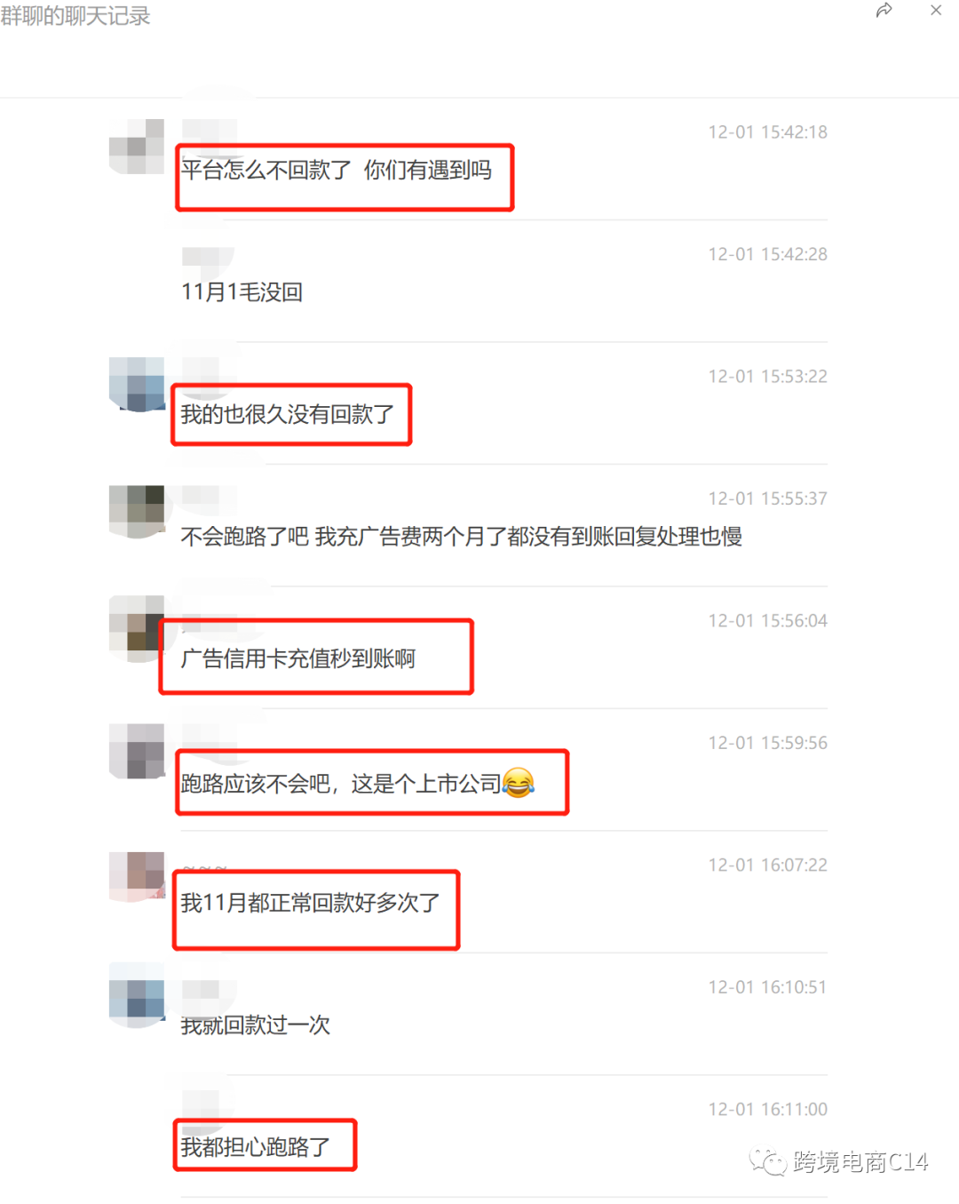
Task: Click the message about 广告费两个月没到账
Action: coord(462,536)
